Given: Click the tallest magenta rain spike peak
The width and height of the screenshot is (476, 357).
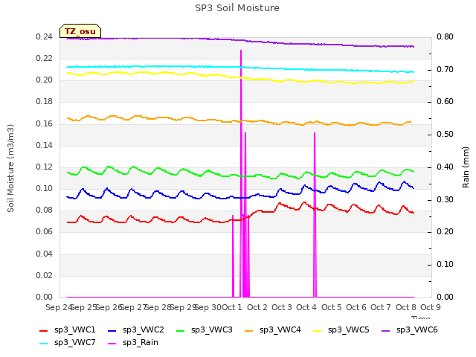Looking at the screenshot, I should tap(241, 51).
